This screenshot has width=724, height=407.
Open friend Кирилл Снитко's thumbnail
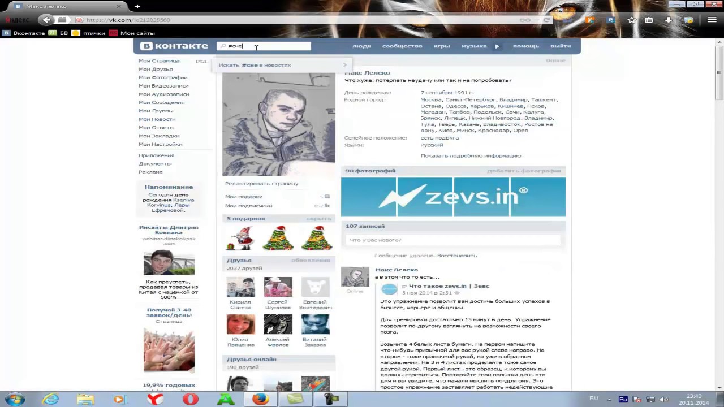pos(240,287)
